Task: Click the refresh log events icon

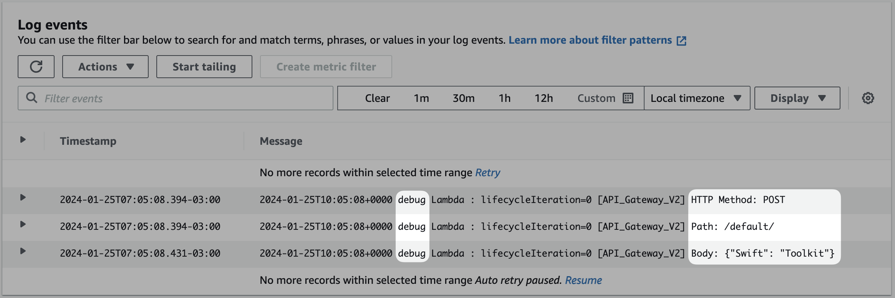Action: point(36,67)
